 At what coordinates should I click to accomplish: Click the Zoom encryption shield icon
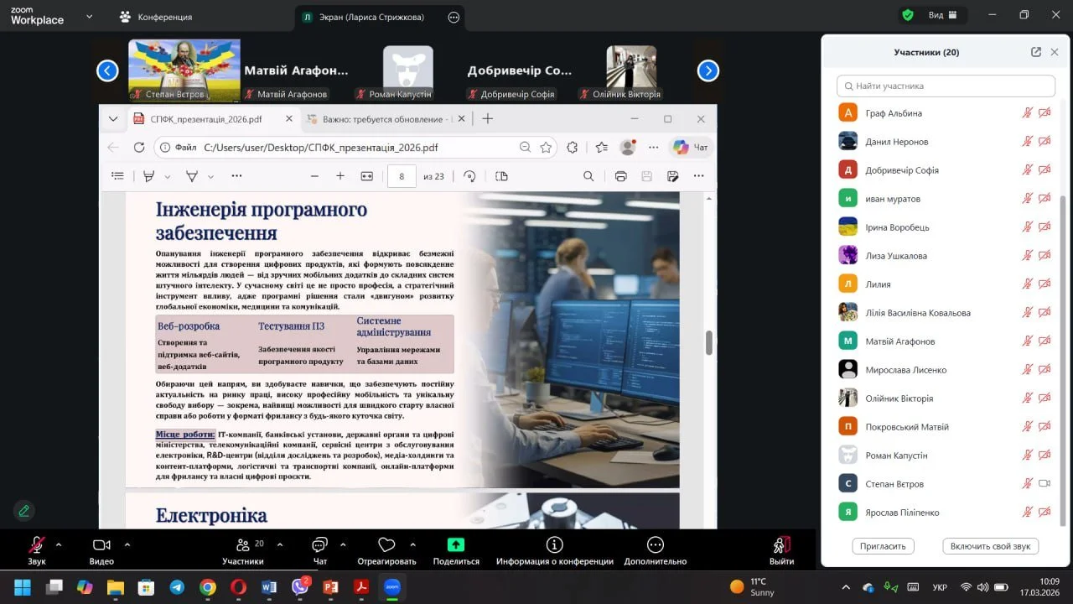pyautogui.click(x=907, y=15)
